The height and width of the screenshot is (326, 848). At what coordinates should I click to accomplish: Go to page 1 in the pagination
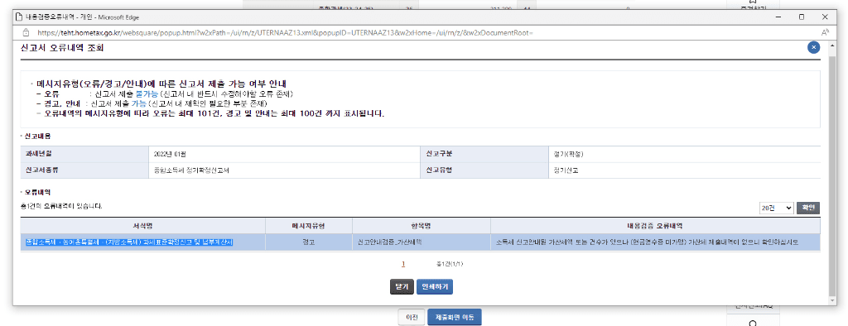403,265
